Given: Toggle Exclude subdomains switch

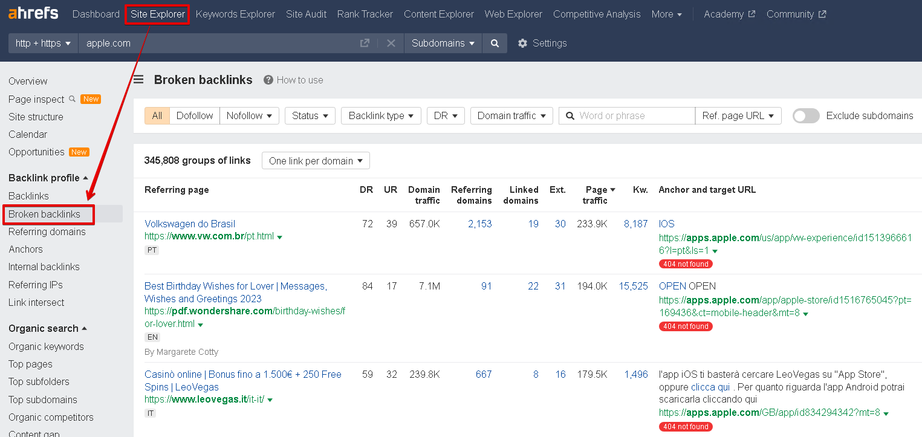Looking at the screenshot, I should (806, 116).
